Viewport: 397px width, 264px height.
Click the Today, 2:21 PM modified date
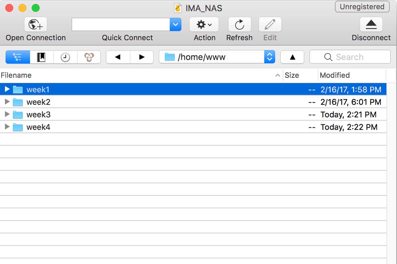[x=348, y=115]
